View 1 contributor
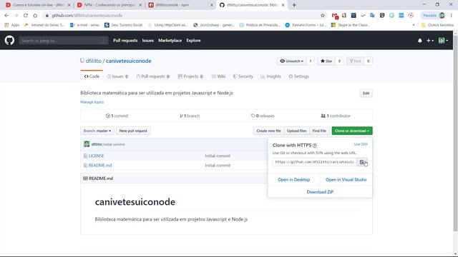 336,116
